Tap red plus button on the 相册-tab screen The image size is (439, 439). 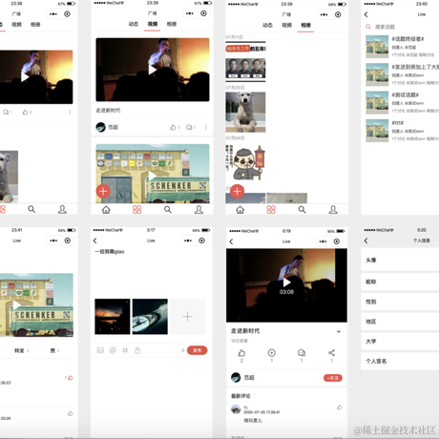pos(238,191)
